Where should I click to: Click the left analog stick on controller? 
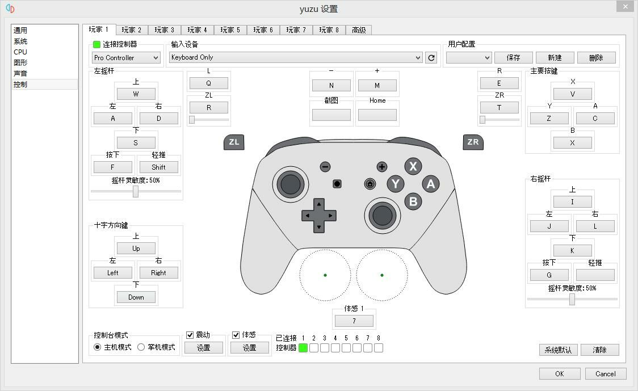pos(290,184)
